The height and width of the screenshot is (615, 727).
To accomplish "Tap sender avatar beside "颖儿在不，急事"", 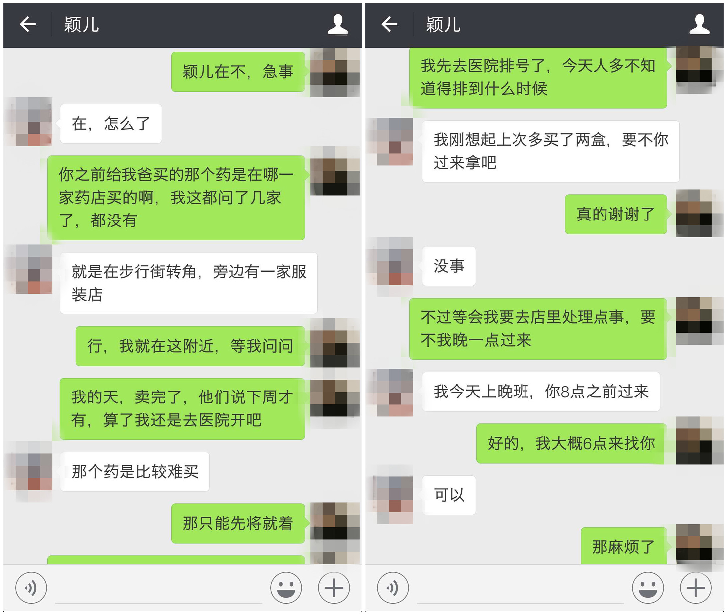I will pos(335,72).
